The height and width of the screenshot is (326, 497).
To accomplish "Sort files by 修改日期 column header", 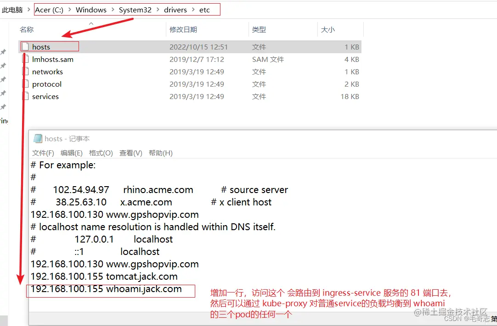I will tap(183, 29).
